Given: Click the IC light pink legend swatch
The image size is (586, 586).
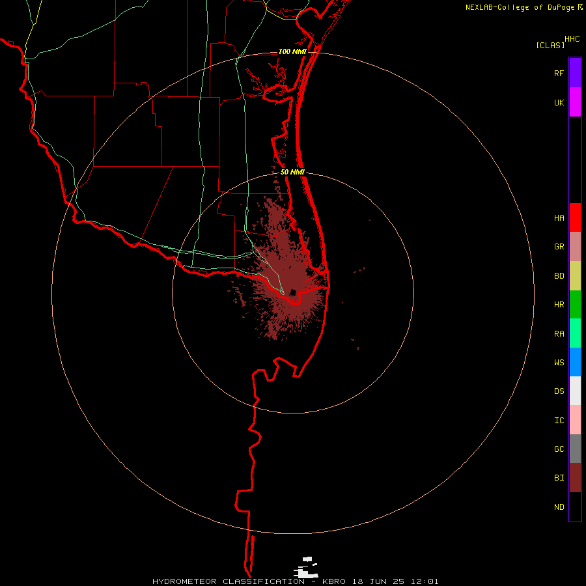Looking at the screenshot, I should pos(575,420).
